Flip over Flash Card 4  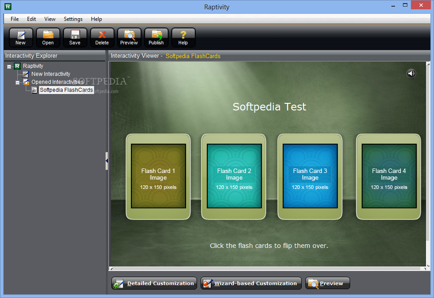pyautogui.click(x=389, y=176)
